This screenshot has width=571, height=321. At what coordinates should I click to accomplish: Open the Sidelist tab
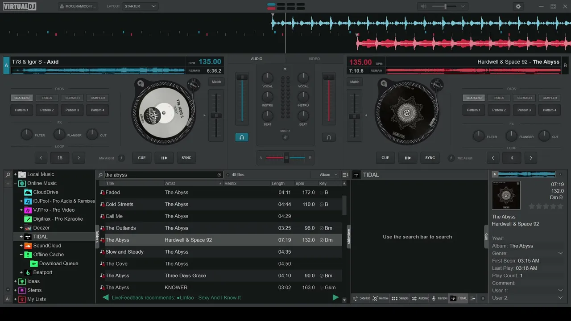361,298
